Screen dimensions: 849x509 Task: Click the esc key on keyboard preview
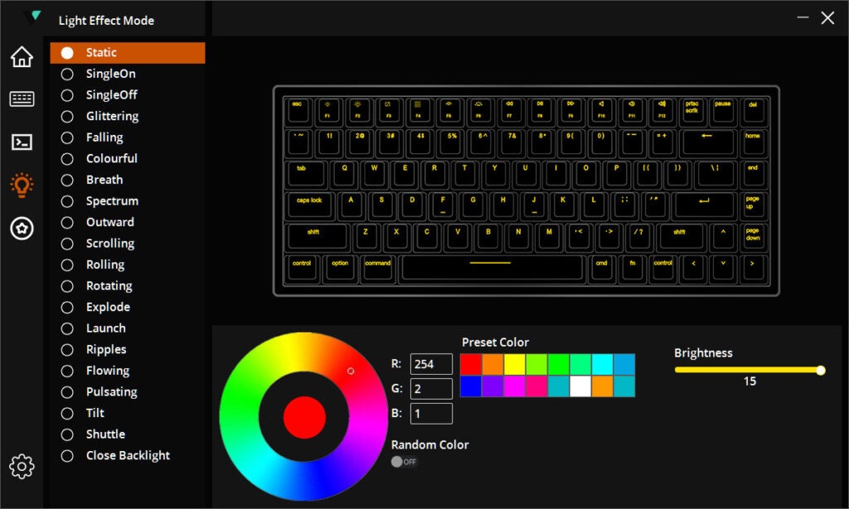click(x=298, y=110)
